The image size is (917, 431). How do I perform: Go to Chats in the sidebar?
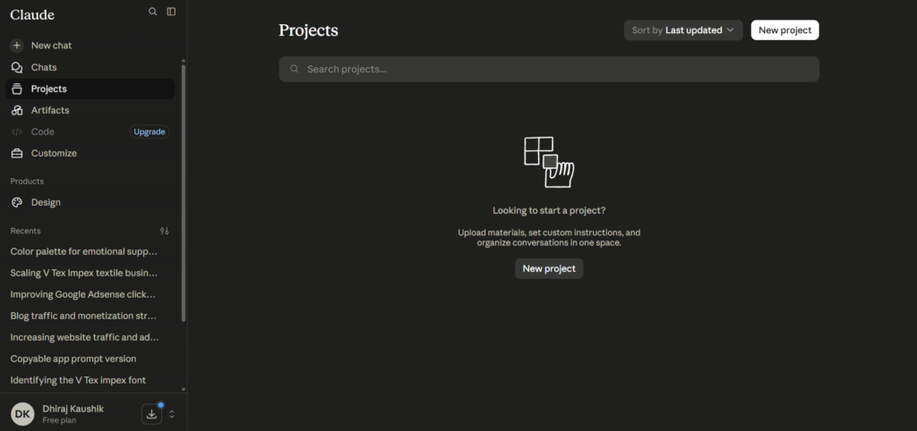pyautogui.click(x=90, y=67)
